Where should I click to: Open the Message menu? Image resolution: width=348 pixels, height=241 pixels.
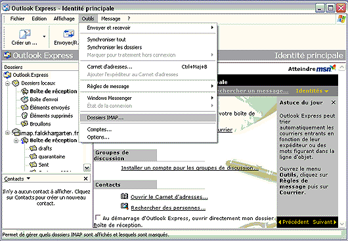pos(110,18)
